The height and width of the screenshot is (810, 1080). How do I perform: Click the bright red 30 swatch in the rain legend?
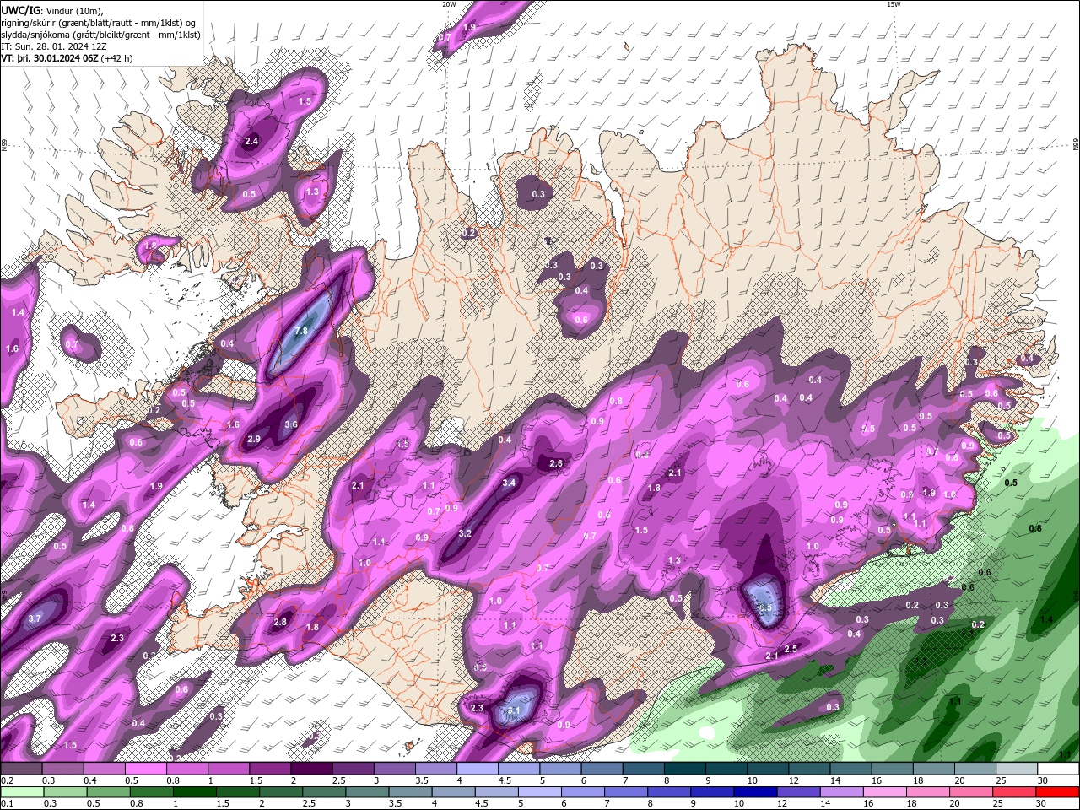pos(1056,792)
